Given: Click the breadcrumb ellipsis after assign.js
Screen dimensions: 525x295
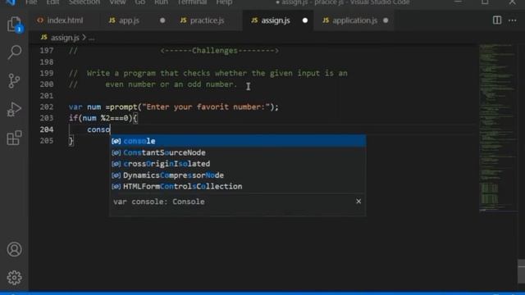Looking at the screenshot, I should coord(91,38).
